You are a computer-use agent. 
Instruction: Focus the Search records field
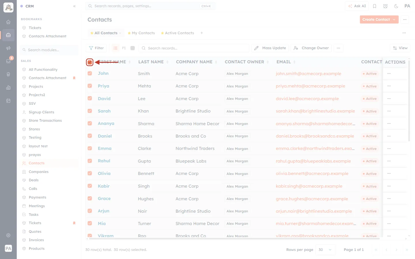pyautogui.click(x=194, y=48)
